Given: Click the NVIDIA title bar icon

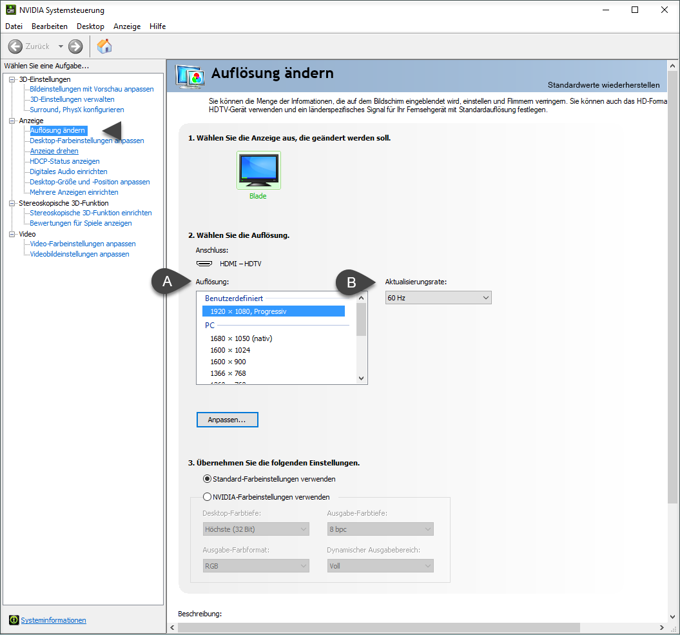Looking at the screenshot, I should 10,10.
